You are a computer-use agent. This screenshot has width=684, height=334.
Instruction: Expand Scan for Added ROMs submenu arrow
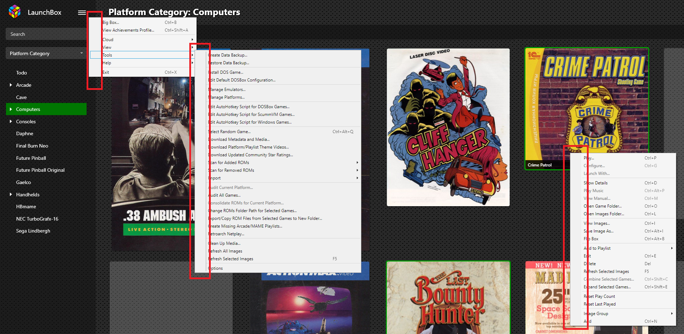click(x=357, y=163)
